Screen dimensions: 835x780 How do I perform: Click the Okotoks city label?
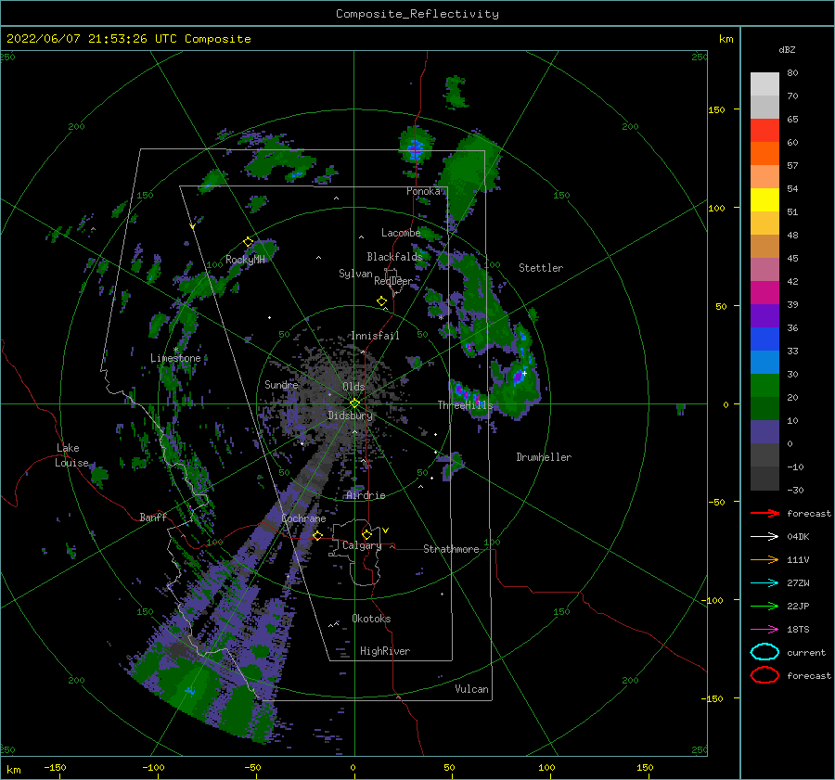[372, 619]
